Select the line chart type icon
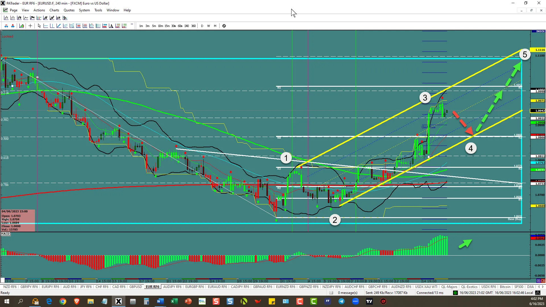This screenshot has width=546, height=307. click(26, 18)
